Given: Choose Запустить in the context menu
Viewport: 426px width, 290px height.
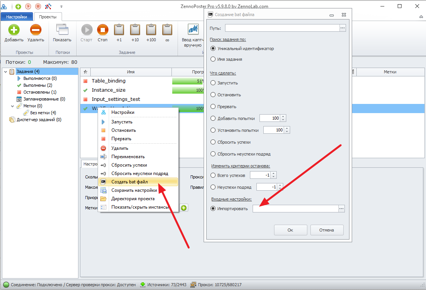Looking at the screenshot, I should point(138,122).
